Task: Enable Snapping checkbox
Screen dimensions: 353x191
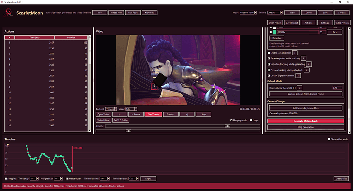Action: (6, 179)
